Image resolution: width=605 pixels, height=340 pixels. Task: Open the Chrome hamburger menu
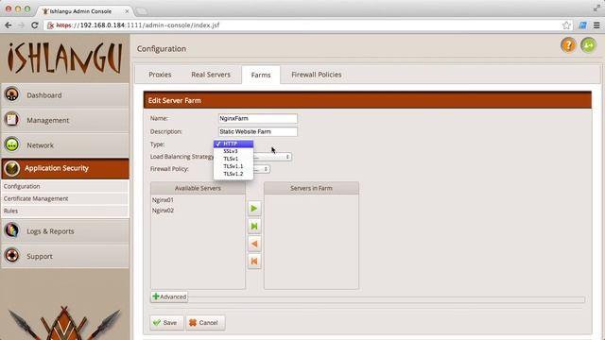click(596, 25)
